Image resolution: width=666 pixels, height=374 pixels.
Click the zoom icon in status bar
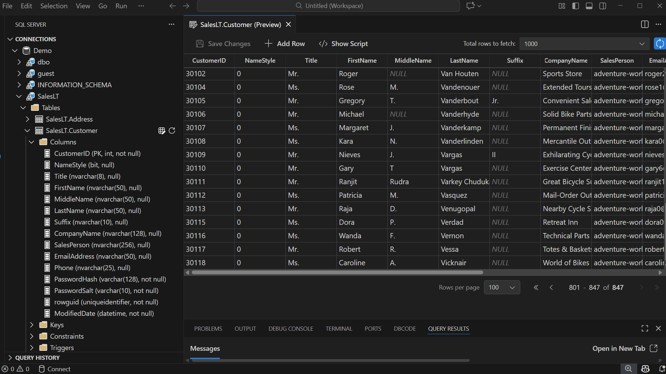point(628,369)
